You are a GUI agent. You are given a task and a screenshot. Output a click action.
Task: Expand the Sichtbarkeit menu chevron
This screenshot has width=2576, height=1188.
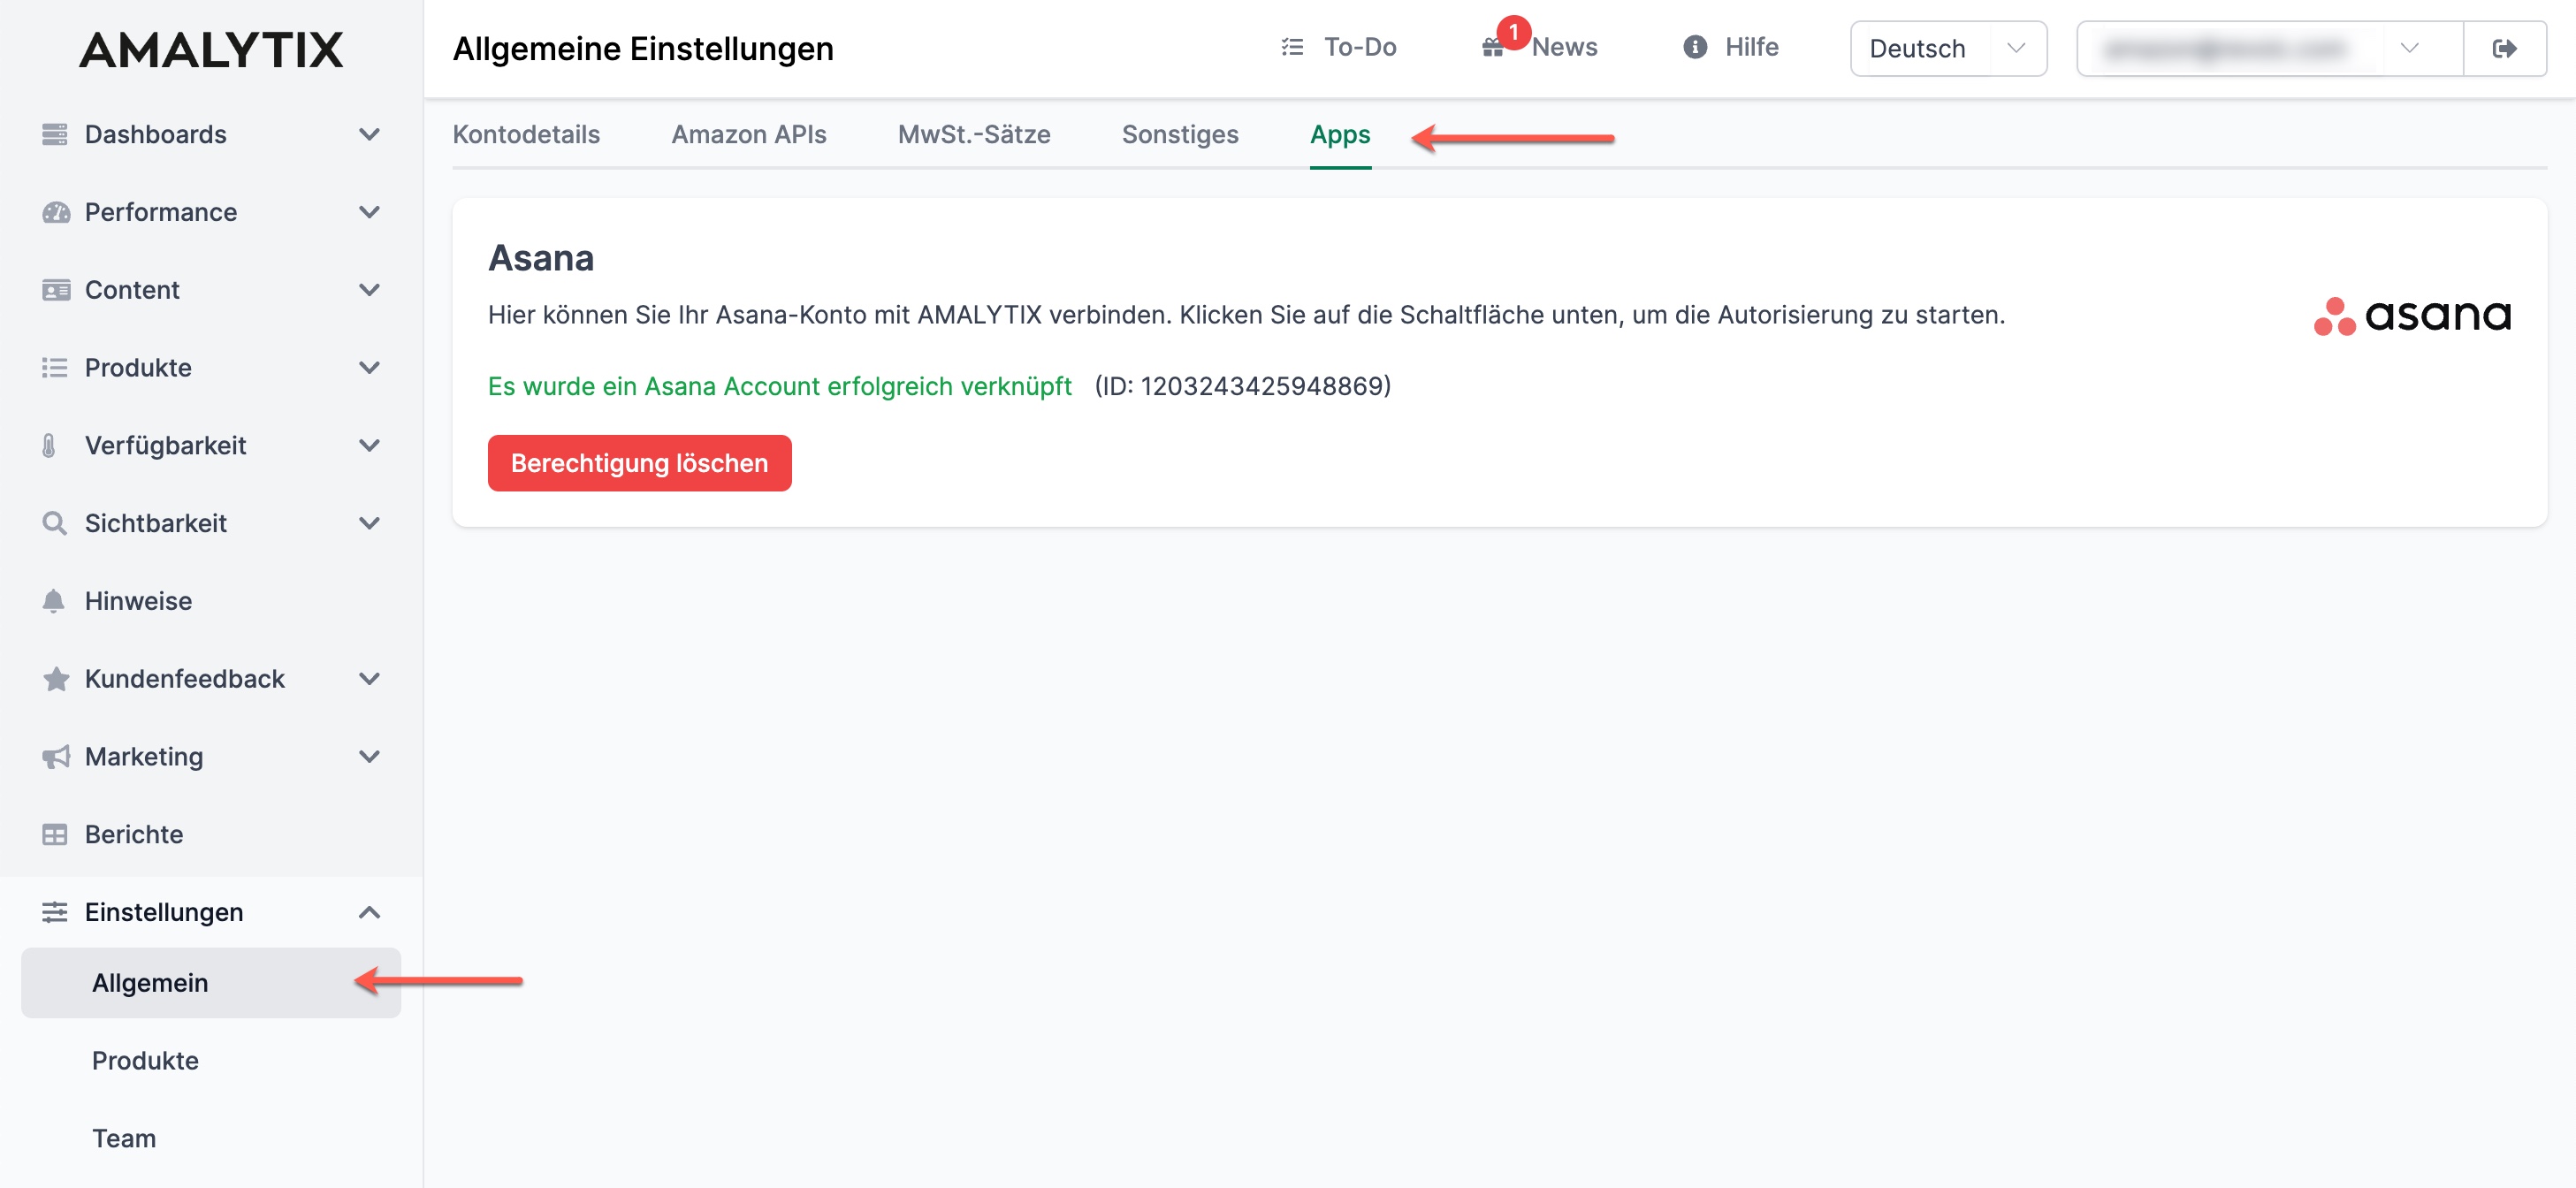click(369, 523)
